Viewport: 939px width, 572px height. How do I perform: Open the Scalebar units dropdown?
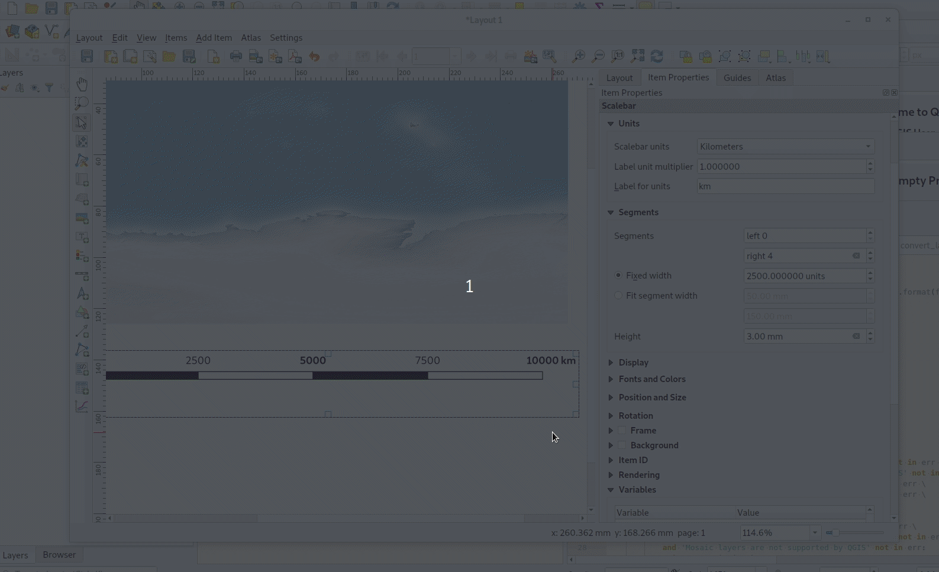pos(785,147)
